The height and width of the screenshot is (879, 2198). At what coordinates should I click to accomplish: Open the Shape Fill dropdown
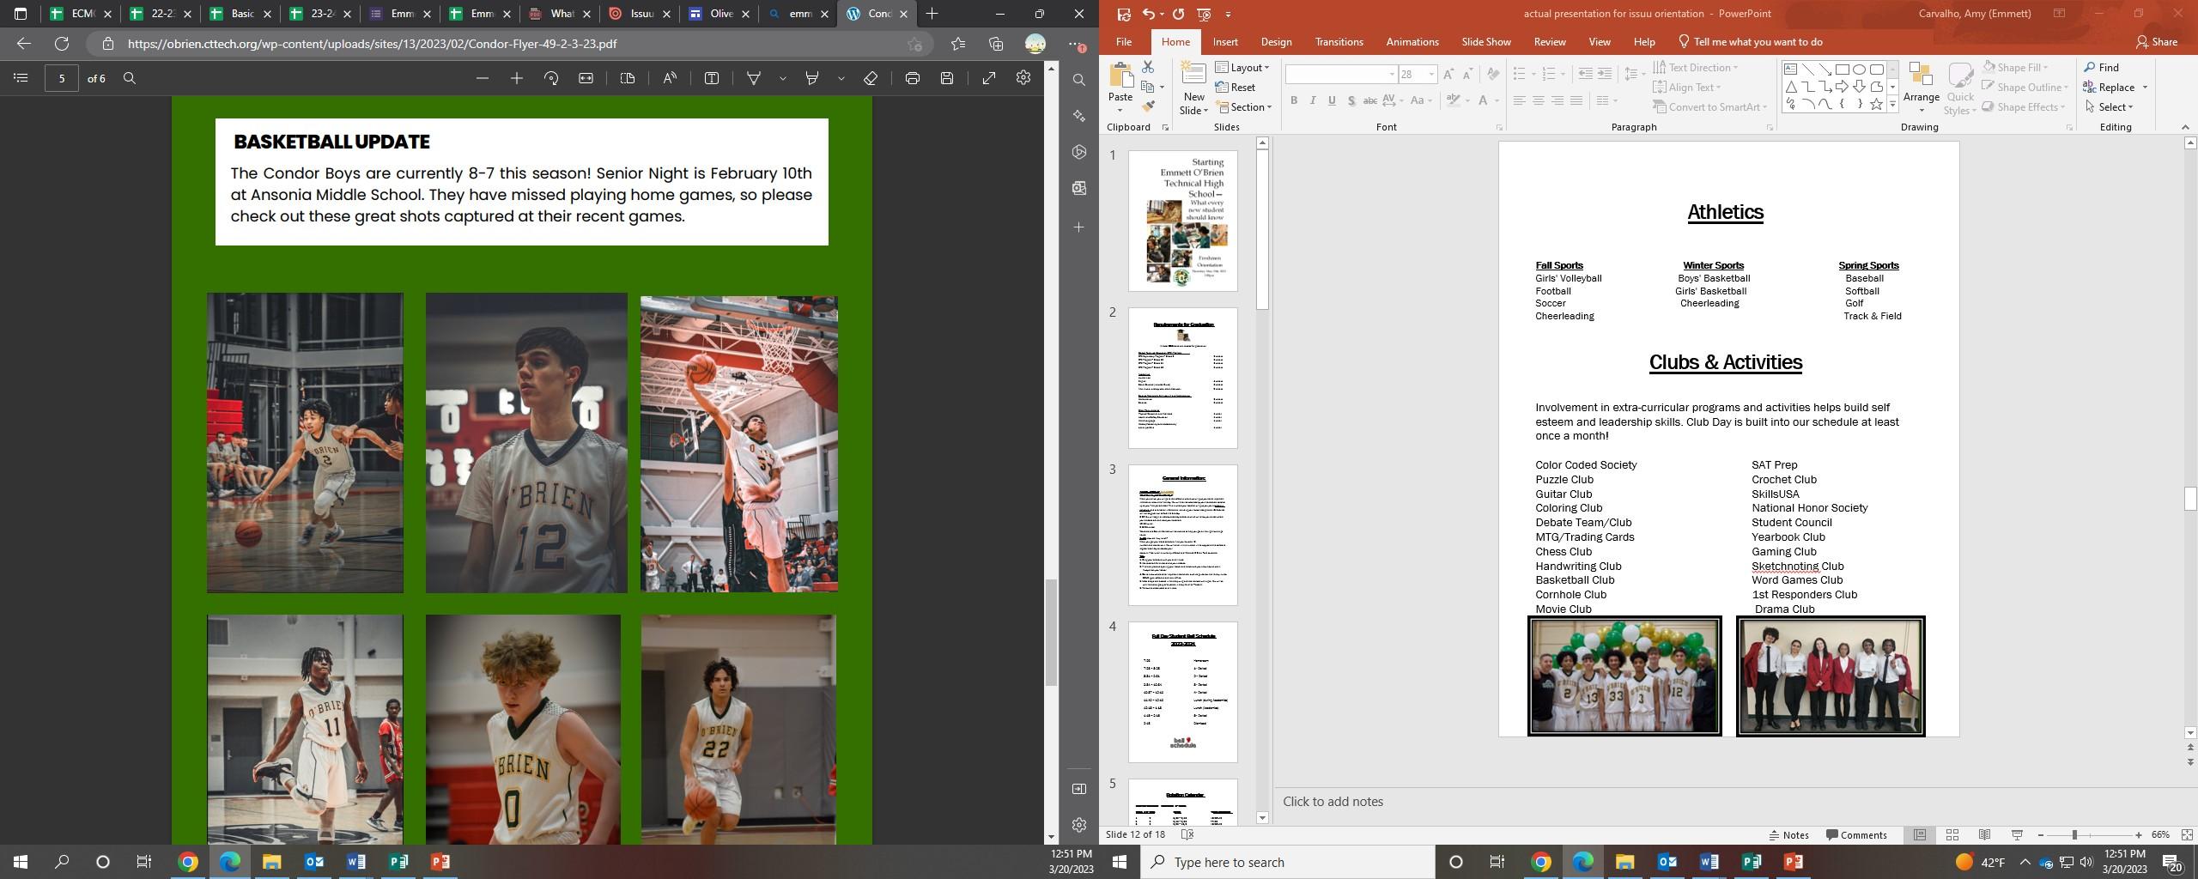pos(2015,68)
